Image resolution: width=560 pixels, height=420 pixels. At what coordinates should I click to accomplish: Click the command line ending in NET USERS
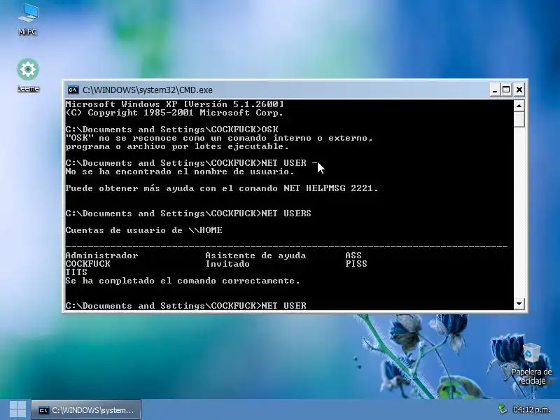tap(188, 213)
